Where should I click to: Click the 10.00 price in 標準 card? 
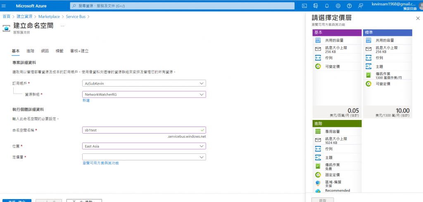(402, 110)
